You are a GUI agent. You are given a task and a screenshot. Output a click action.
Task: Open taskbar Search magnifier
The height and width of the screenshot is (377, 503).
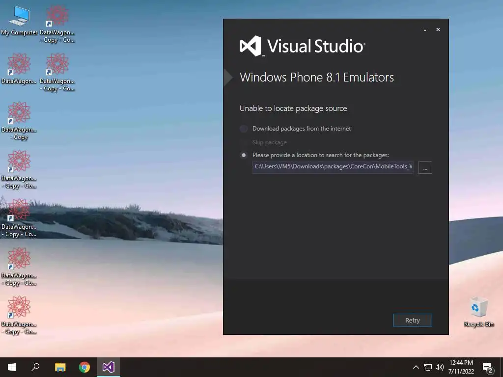tap(35, 367)
